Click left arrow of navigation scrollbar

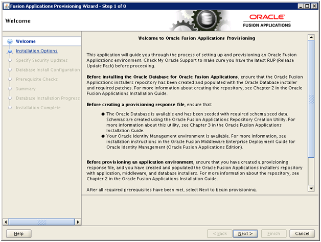click(6, 222)
